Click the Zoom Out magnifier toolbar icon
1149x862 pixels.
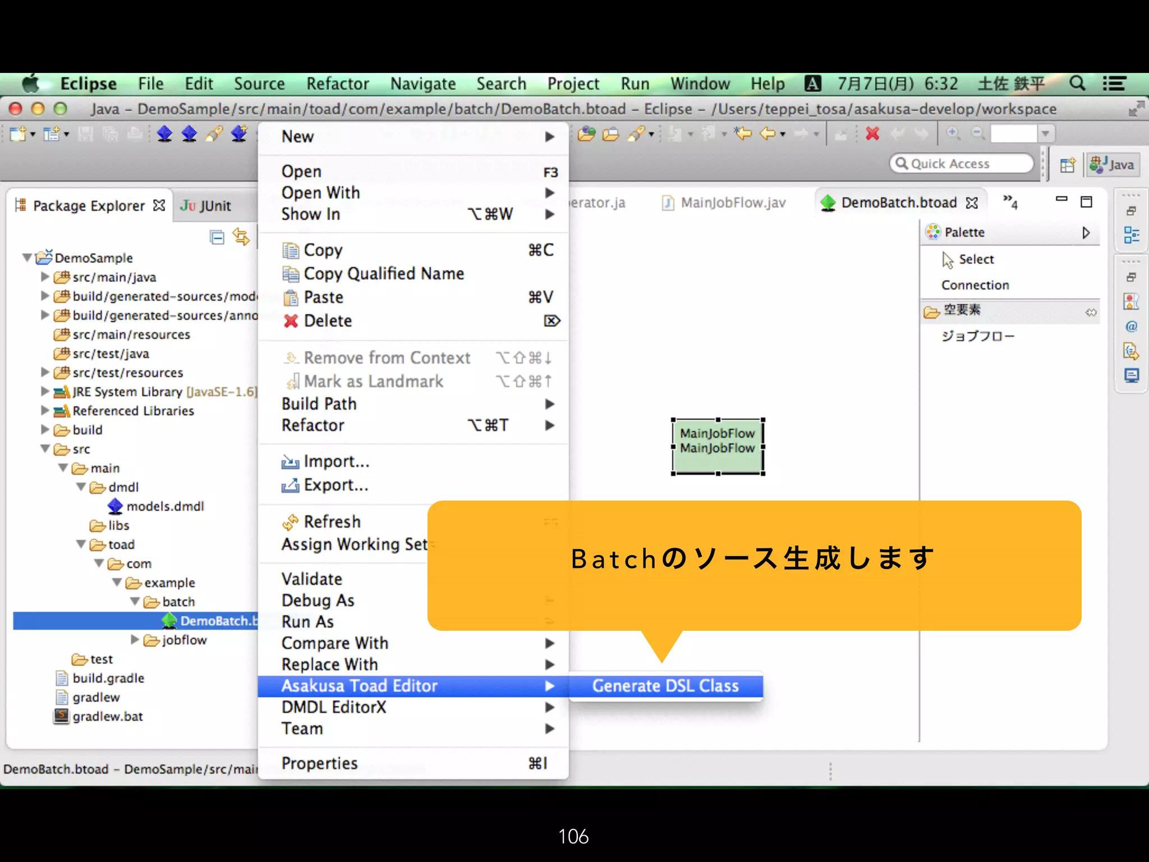click(977, 134)
